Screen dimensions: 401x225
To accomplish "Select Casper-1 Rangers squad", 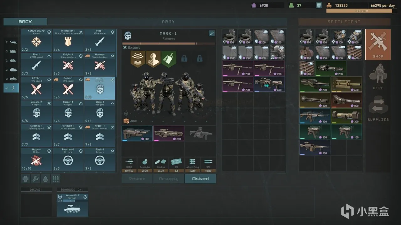I will point(68,112).
